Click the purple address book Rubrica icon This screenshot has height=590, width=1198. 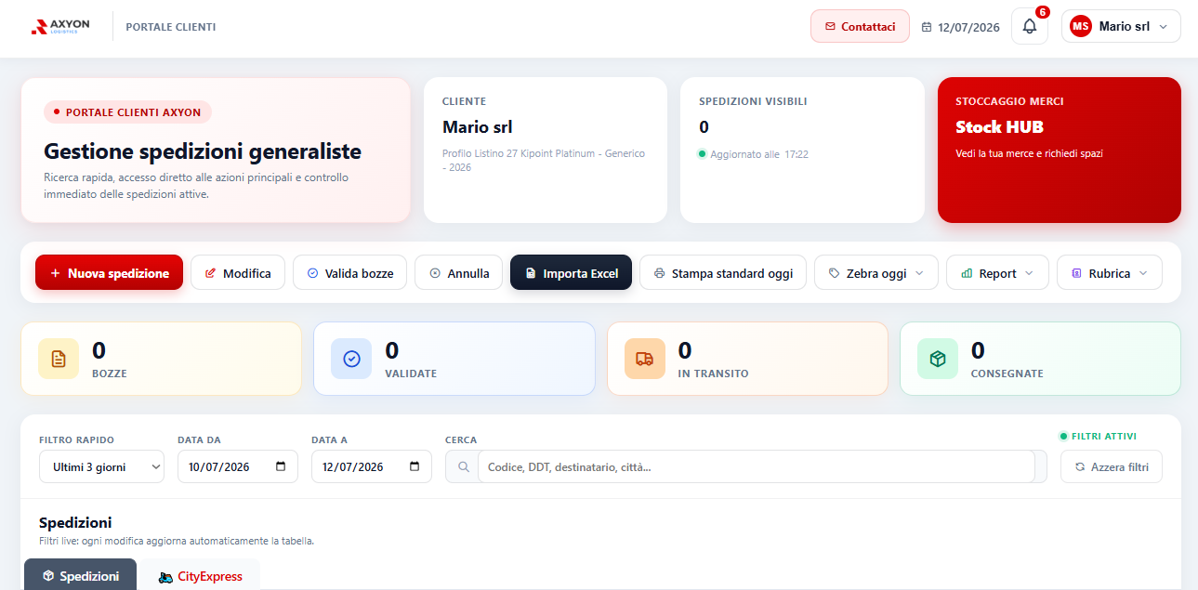(1076, 273)
